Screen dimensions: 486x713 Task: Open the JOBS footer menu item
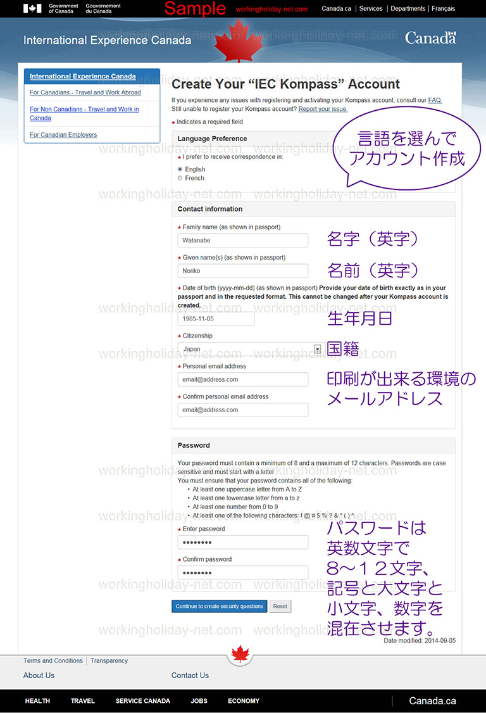tap(199, 701)
